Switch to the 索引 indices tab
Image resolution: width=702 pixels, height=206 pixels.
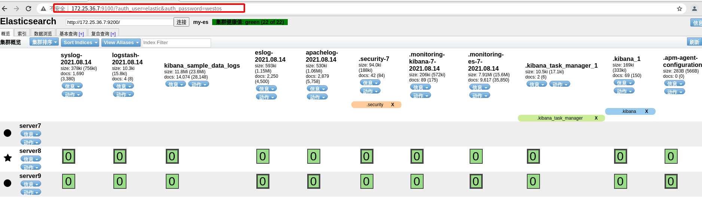pyautogui.click(x=22, y=33)
